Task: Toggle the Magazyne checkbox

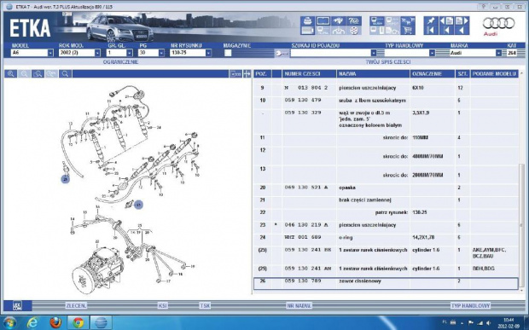Action: [x=228, y=53]
